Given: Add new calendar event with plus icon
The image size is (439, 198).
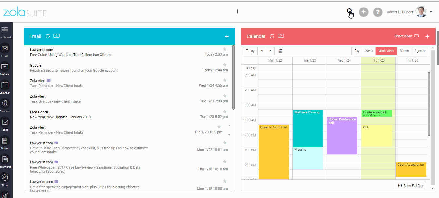Looking at the screenshot, I should click(427, 37).
